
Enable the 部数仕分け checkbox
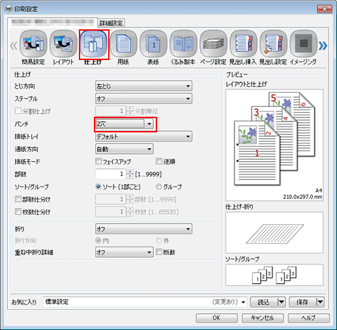[18, 199]
